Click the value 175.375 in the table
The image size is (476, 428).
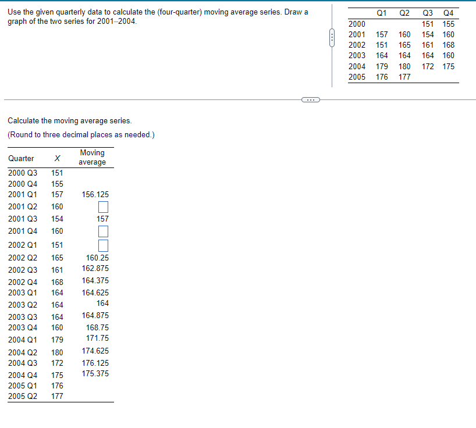pos(95,374)
